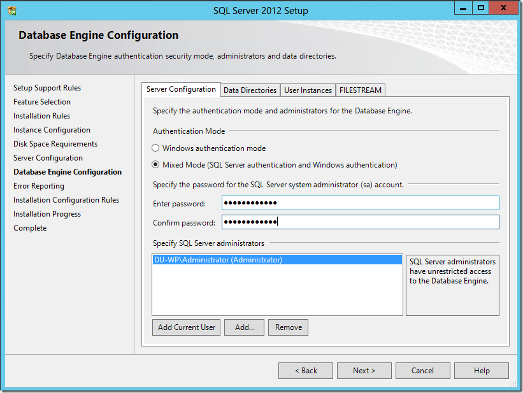This screenshot has width=523, height=393.
Task: Click Complete step in sidebar
Action: (x=30, y=228)
